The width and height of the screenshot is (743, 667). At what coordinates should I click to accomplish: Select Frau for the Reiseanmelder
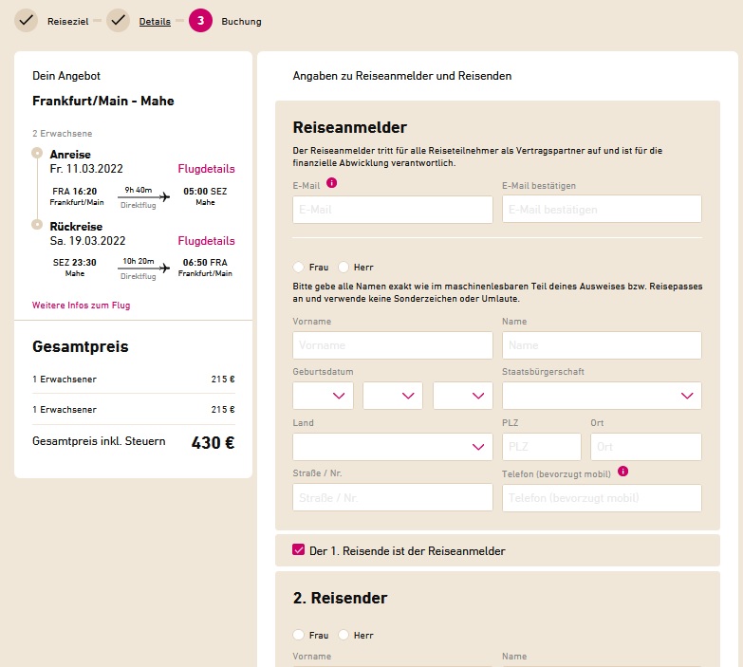298,268
